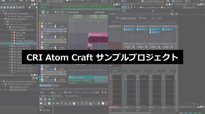
Task: Toggle M mute on the bomb2.wav track
Action: coord(46,37)
